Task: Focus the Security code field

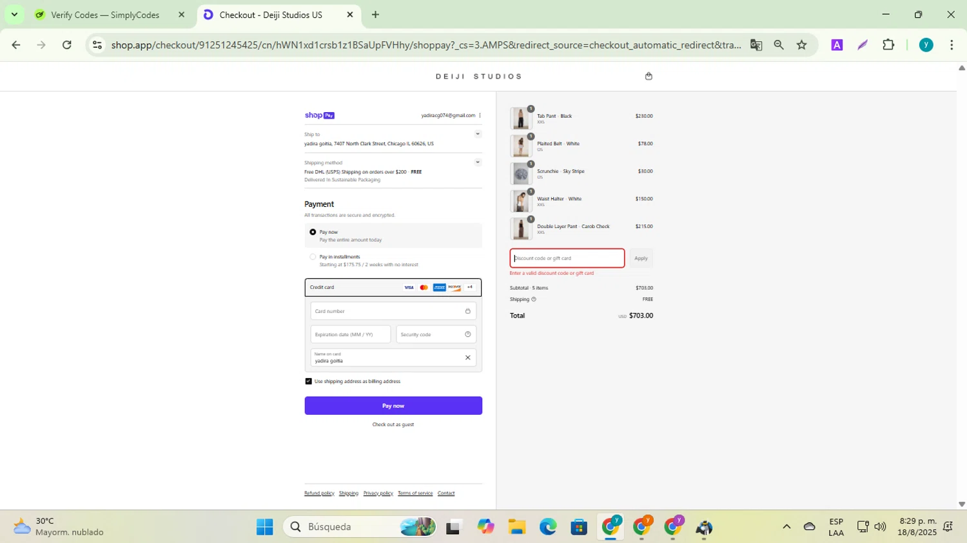Action: 436,334
